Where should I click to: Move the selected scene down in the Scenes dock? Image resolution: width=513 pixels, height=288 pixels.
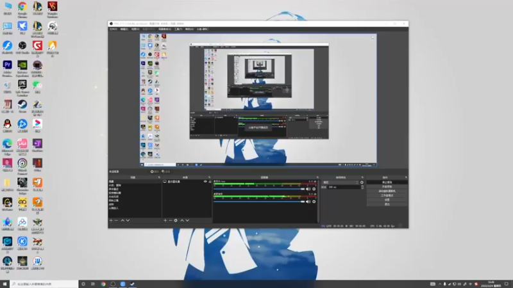tap(128, 220)
